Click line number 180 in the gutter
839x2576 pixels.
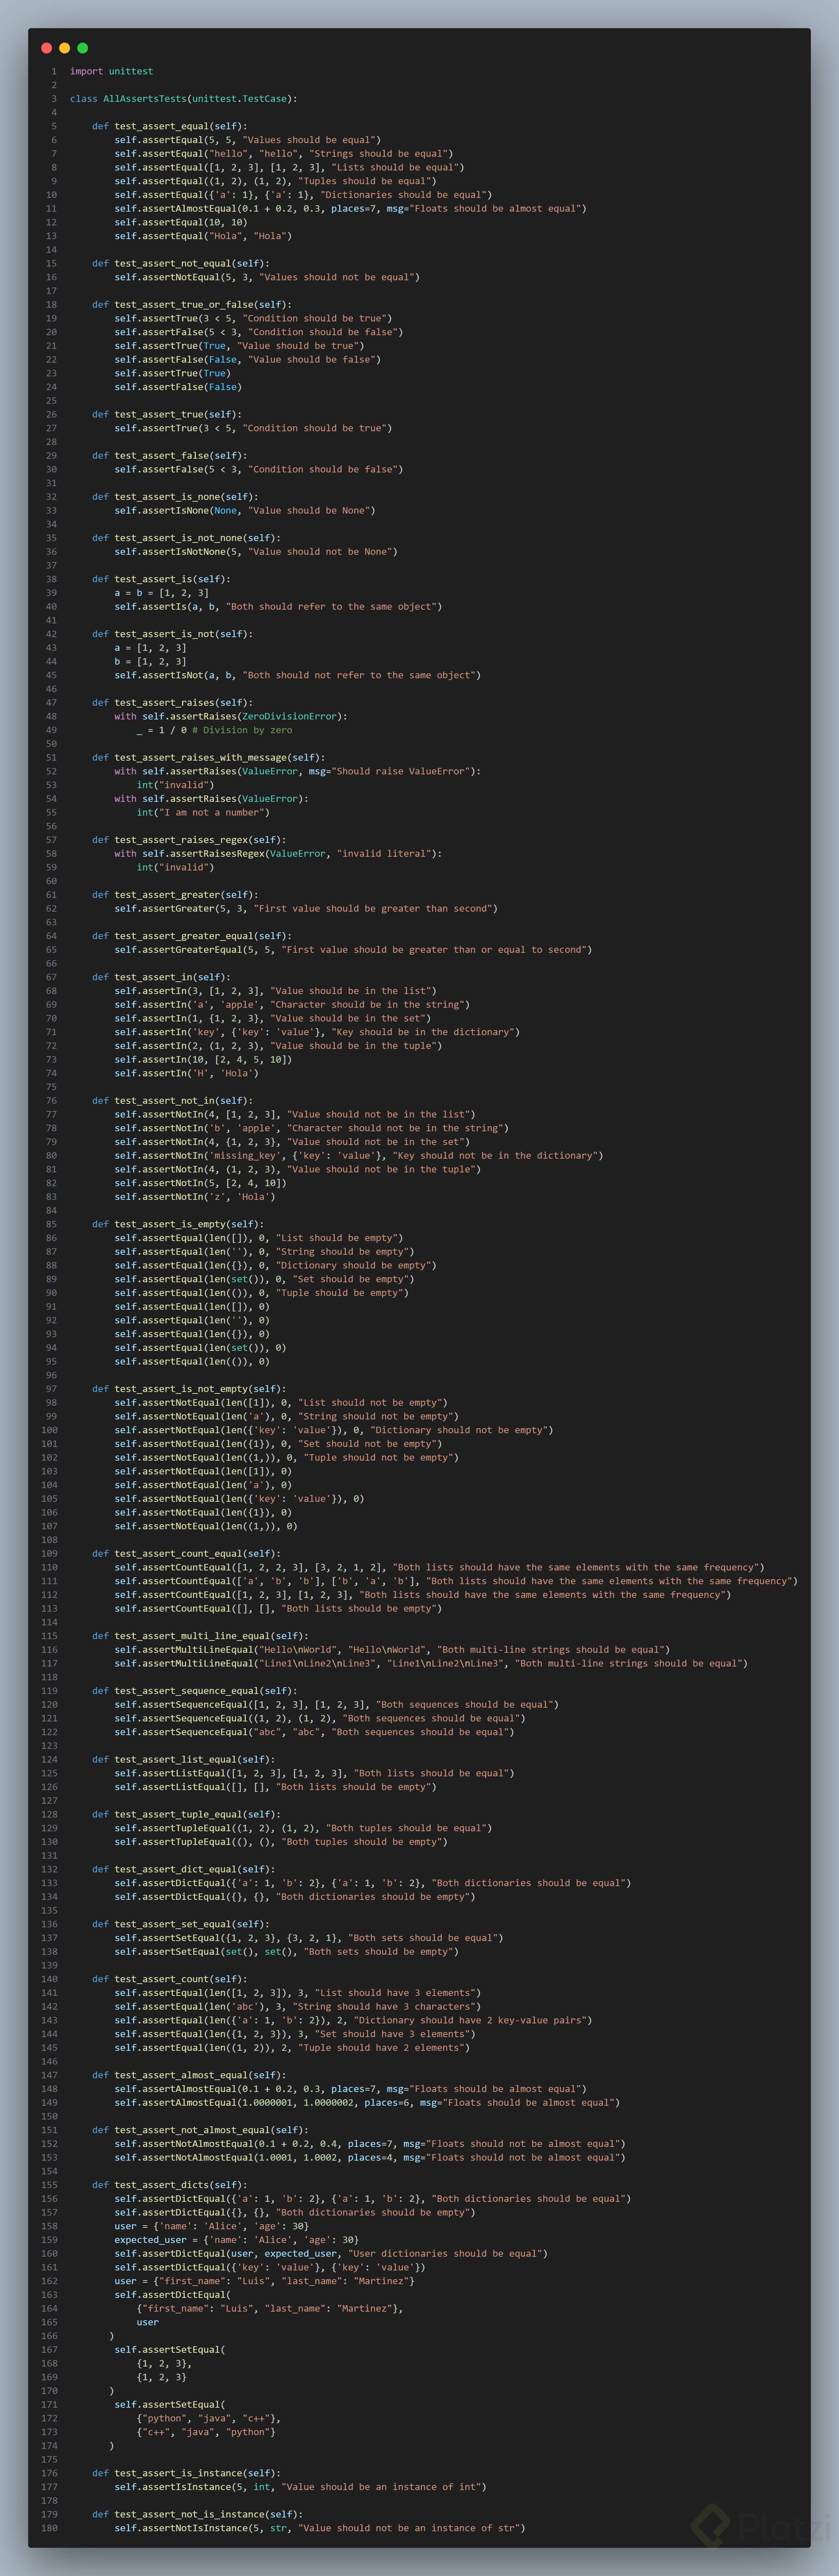[x=49, y=2528]
